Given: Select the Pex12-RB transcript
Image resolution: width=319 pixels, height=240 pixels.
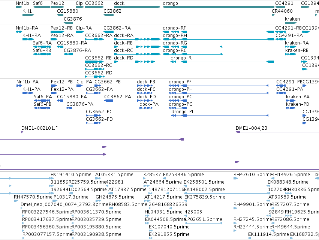Looking at the screenshot, I should point(57,32).
